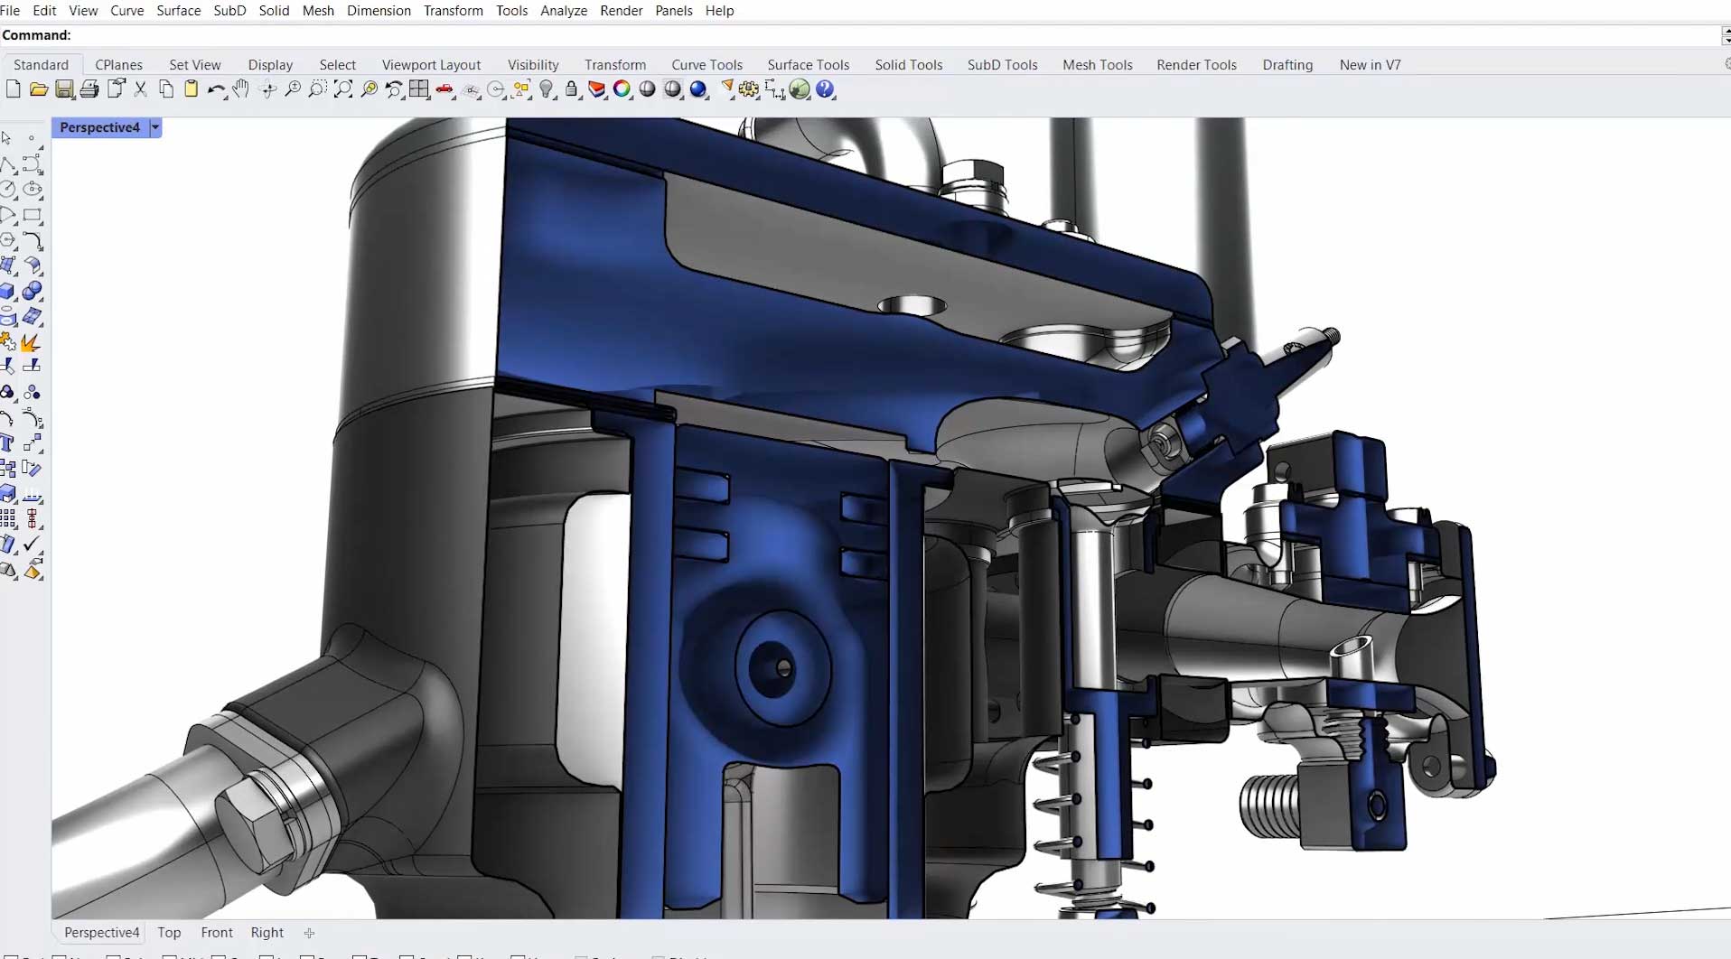Image resolution: width=1731 pixels, height=959 pixels.
Task: Click into the Command input field
Action: click(x=894, y=35)
